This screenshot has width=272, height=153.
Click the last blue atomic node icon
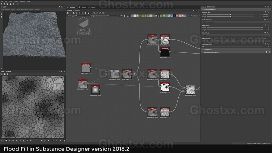[185, 16]
